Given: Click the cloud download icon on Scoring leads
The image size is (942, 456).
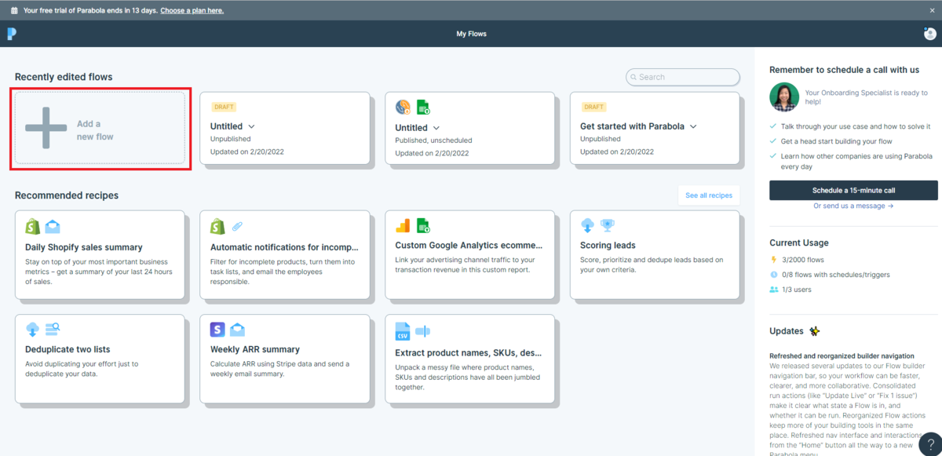Looking at the screenshot, I should (588, 227).
